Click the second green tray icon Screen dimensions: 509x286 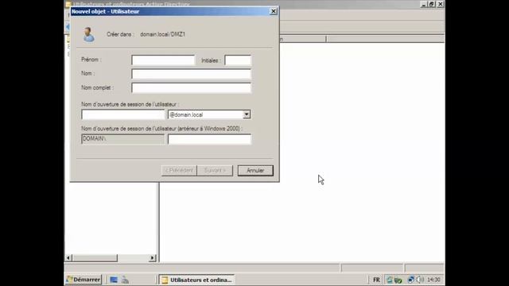398,280
